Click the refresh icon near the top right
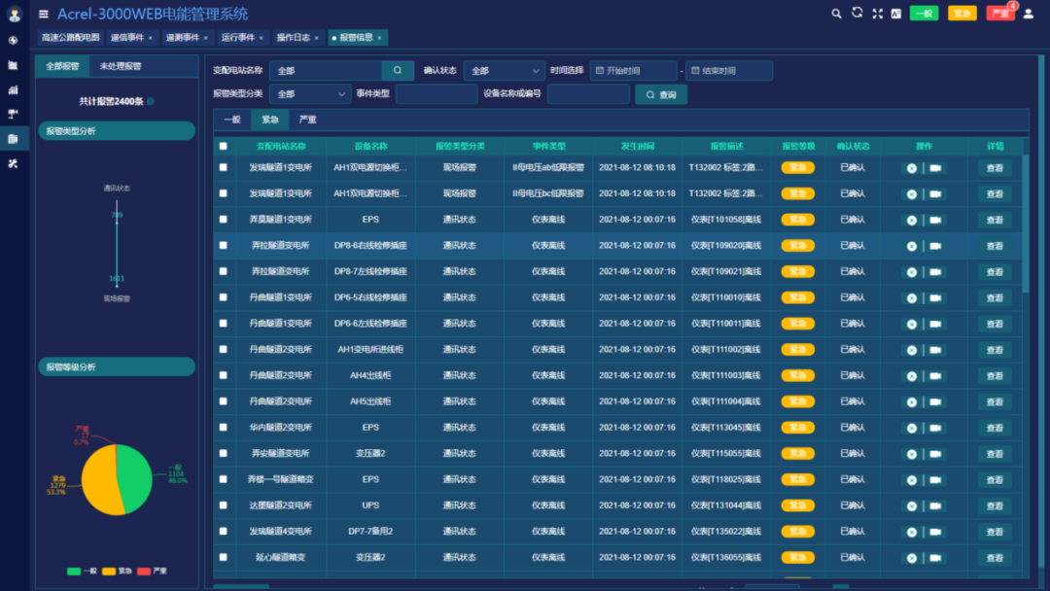This screenshot has height=591, width=1050. (x=857, y=14)
